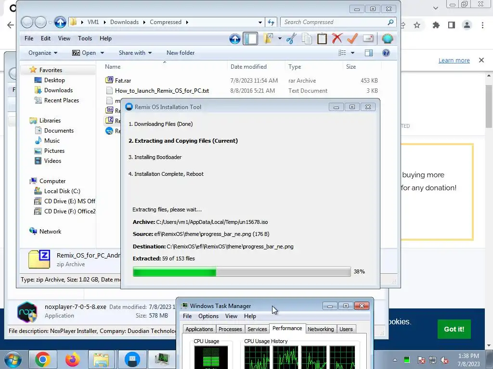Toggle the preview pane icon

click(369, 53)
